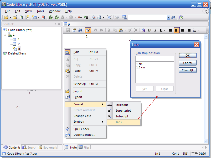Select justify alignment button
This screenshot has width=211, height=158.
pyautogui.click(x=171, y=30)
